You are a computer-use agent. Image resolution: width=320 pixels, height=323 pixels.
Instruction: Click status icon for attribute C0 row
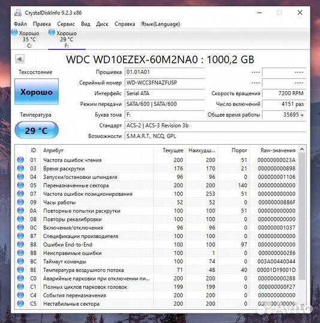coord(20,278)
